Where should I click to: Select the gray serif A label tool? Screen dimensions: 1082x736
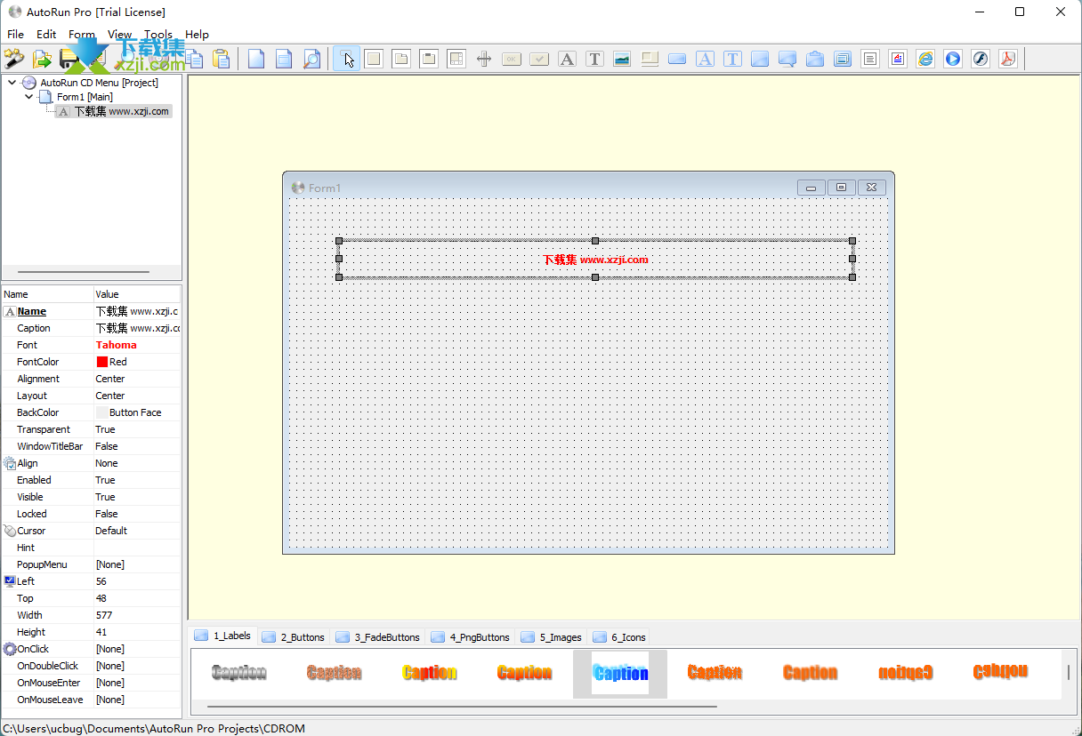tap(567, 60)
